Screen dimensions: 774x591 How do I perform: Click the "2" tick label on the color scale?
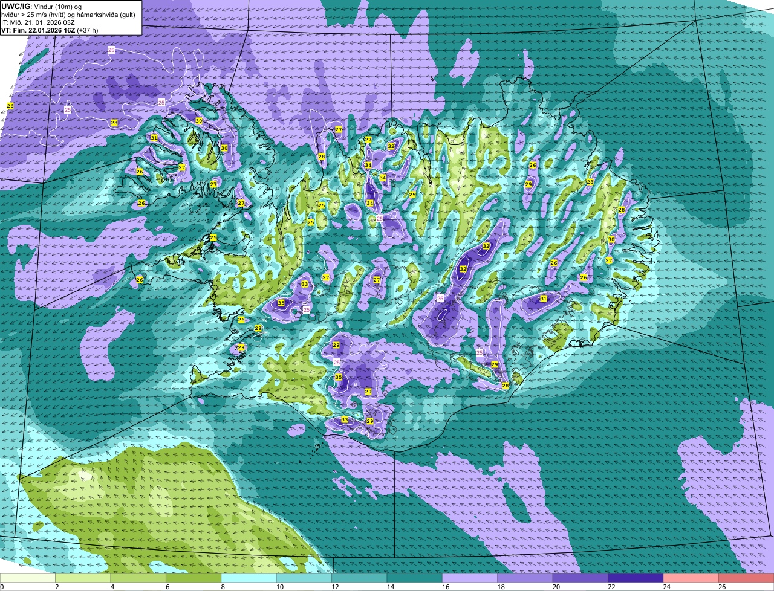click(x=56, y=587)
